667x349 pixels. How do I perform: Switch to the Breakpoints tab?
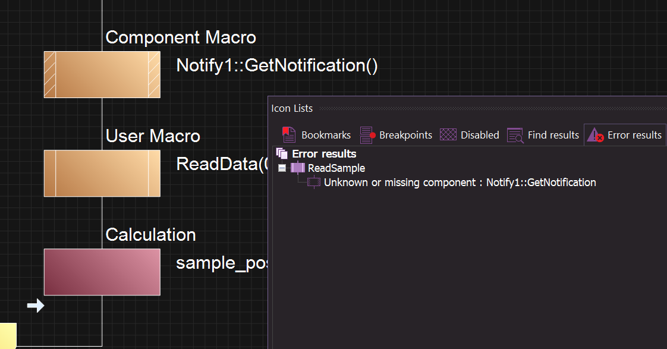[396, 135]
